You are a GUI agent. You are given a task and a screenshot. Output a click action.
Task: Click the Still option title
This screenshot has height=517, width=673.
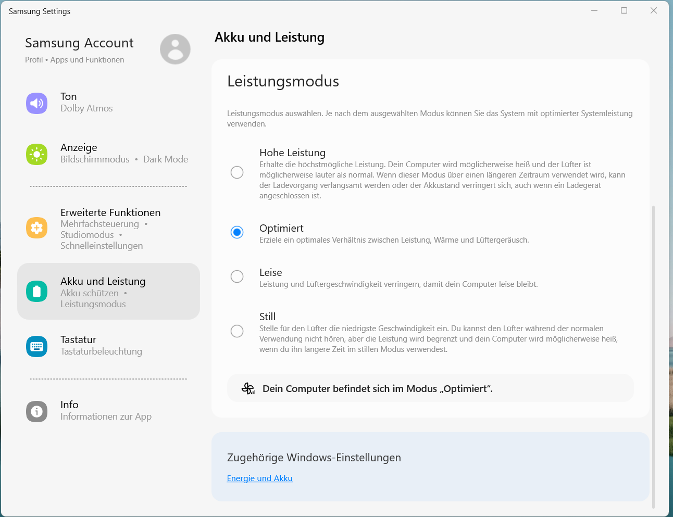(267, 317)
